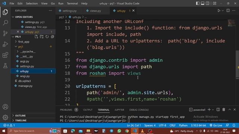The width and height of the screenshot is (239, 134).
Task: Close urls.py in Open Editors list
Action: tap(18, 32)
